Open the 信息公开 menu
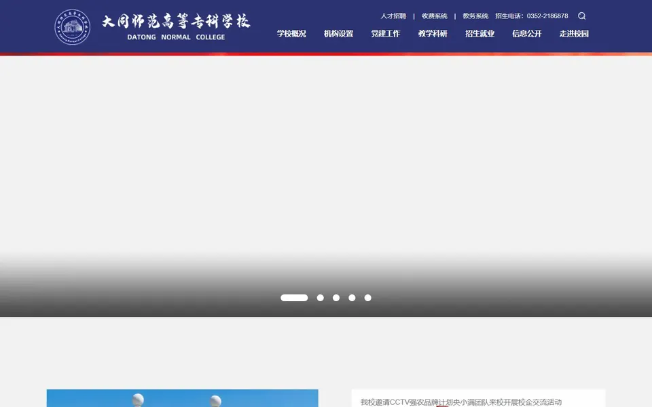 (x=527, y=34)
